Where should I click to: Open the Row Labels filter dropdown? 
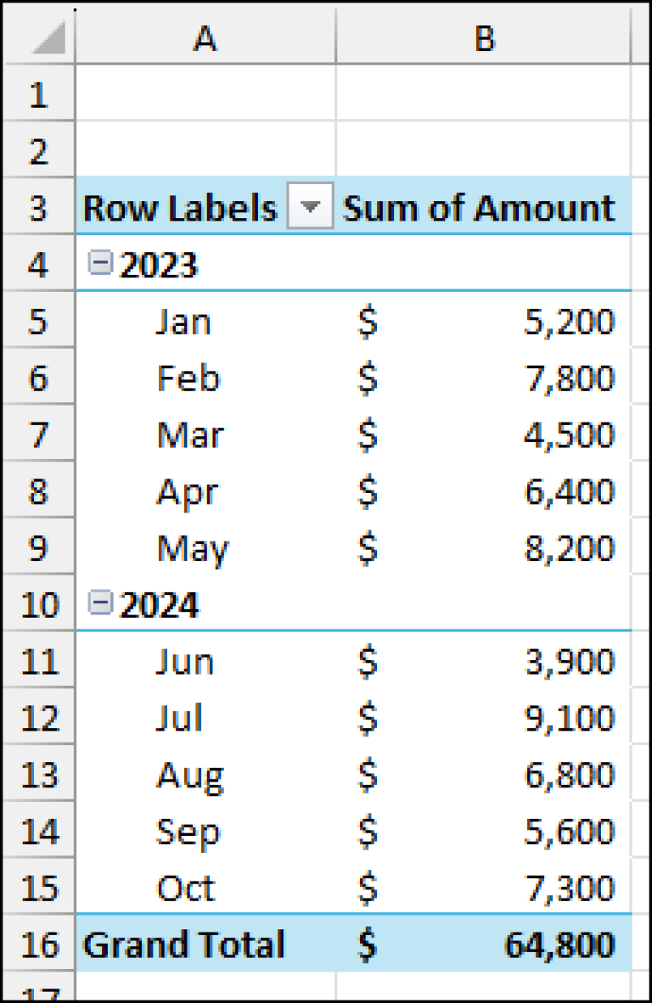point(311,207)
